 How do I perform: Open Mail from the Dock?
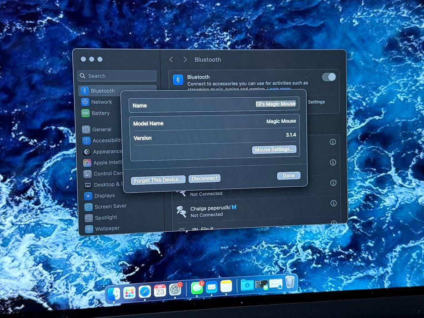pos(211,288)
